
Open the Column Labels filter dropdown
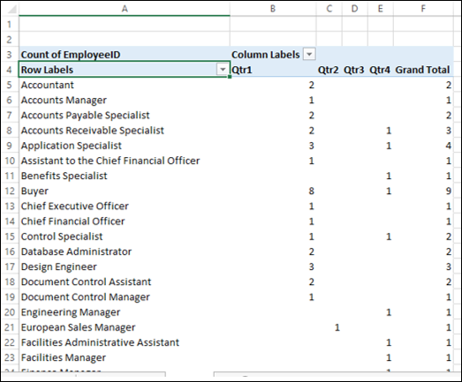click(x=309, y=54)
